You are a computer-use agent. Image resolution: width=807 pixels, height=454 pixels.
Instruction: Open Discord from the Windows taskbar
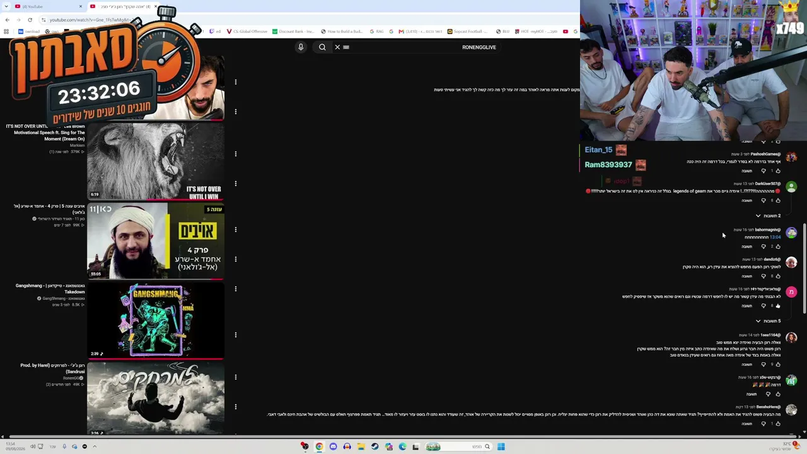333,446
